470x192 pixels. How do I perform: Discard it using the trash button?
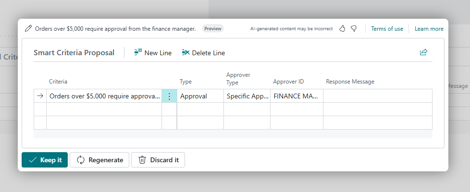158,160
